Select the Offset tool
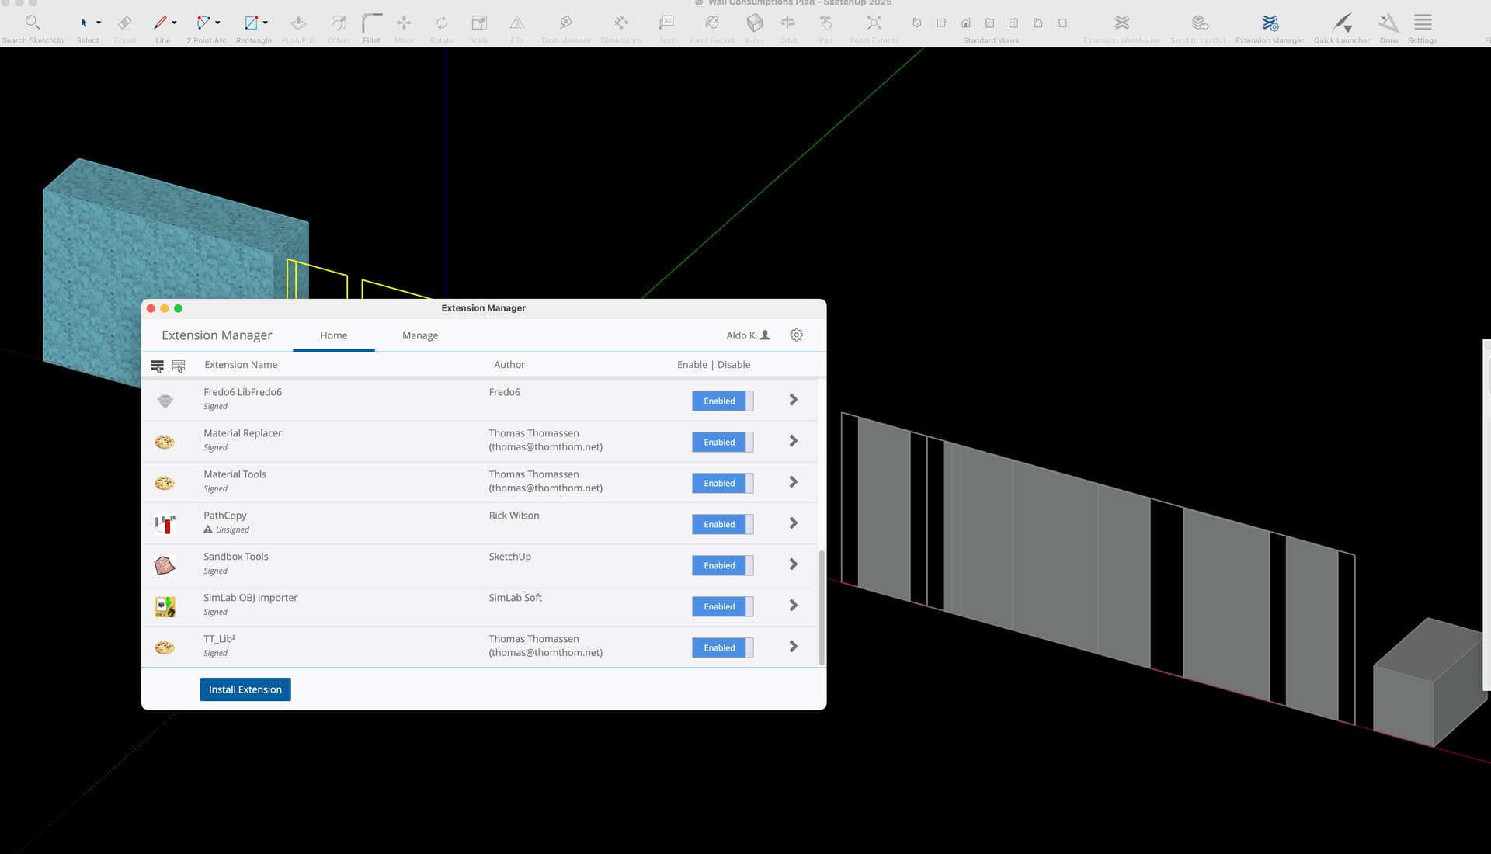Viewport: 1491px width, 854px height. tap(339, 23)
